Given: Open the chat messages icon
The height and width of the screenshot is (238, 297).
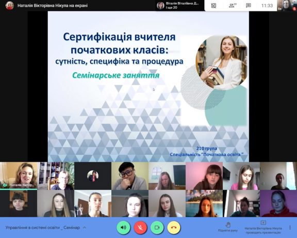Looking at the screenshot, I should click(249, 6).
